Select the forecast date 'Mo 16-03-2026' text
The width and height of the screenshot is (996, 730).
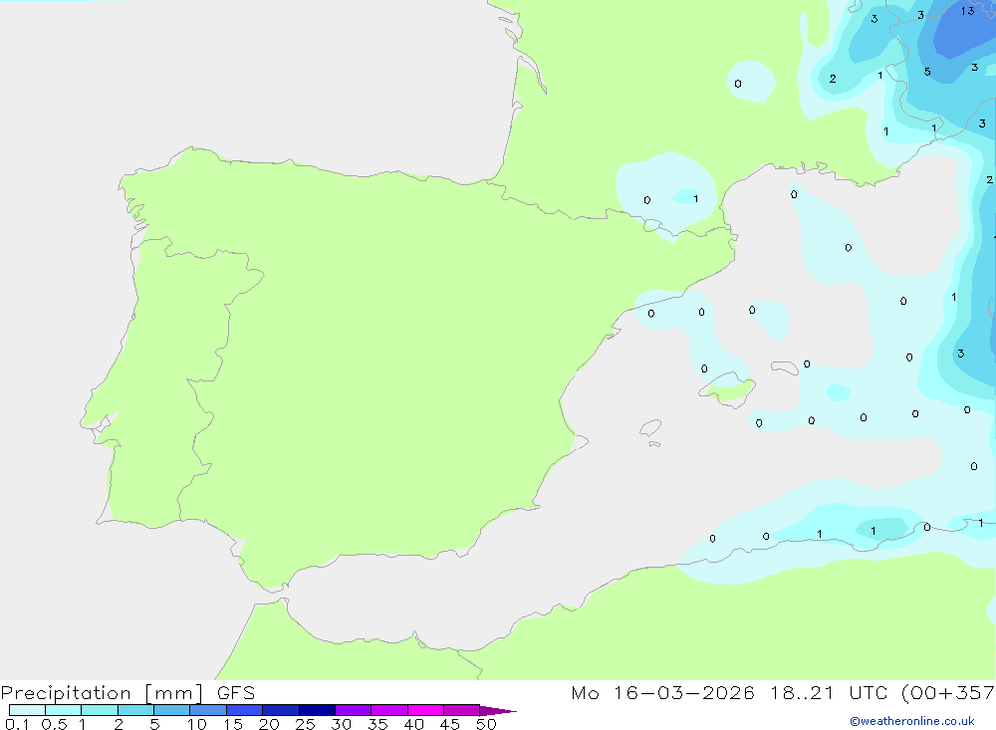coord(662,693)
